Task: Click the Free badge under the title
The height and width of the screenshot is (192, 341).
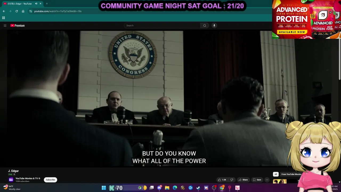Action: click(x=10, y=174)
